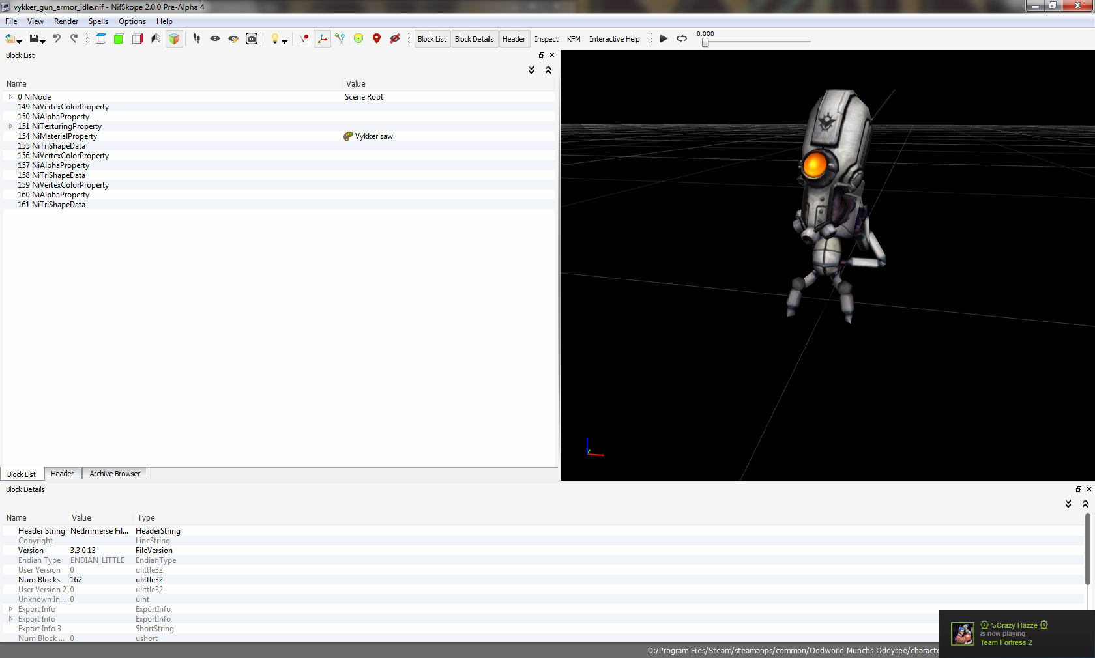This screenshot has width=1095, height=658.
Task: Click the Interactive Help button
Action: [614, 39]
